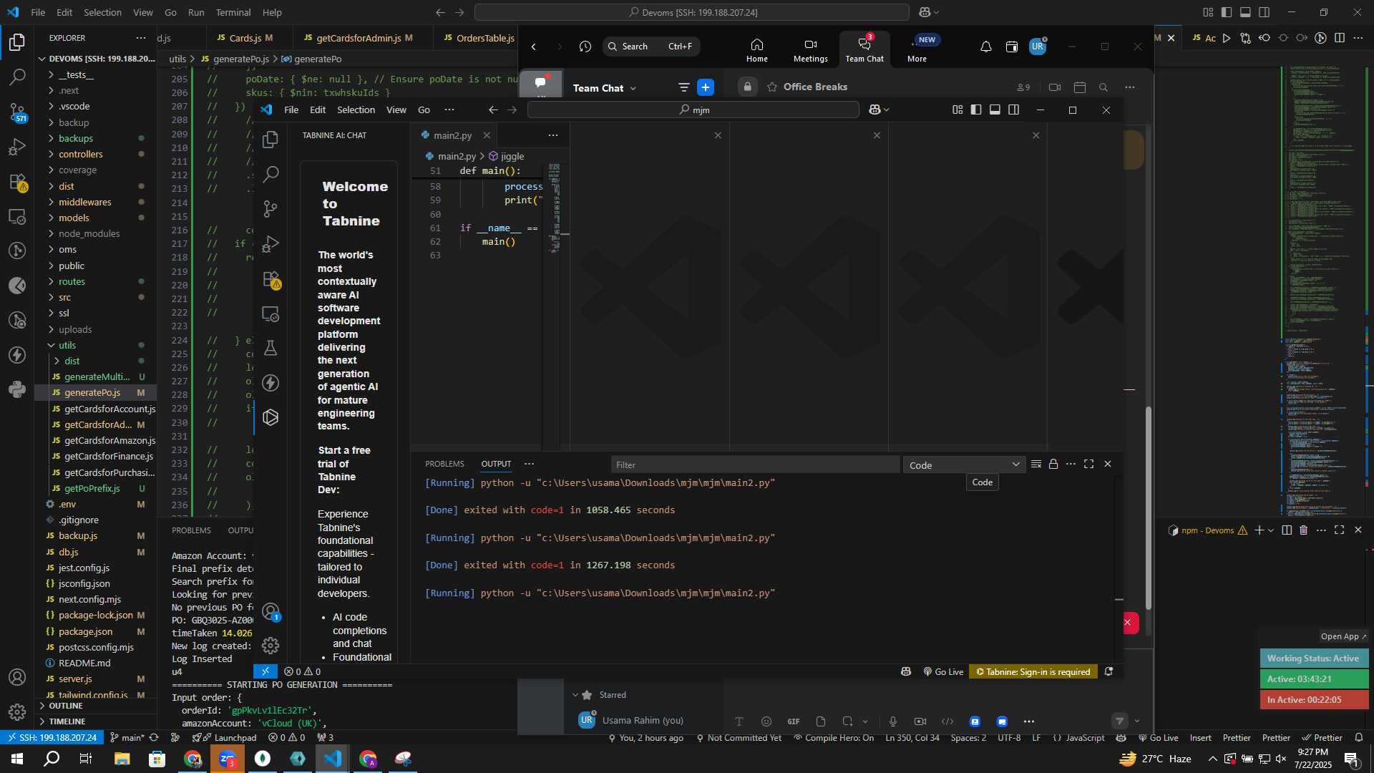Screen dimensions: 1374x773
Task: Click the Open App button
Action: [1343, 636]
